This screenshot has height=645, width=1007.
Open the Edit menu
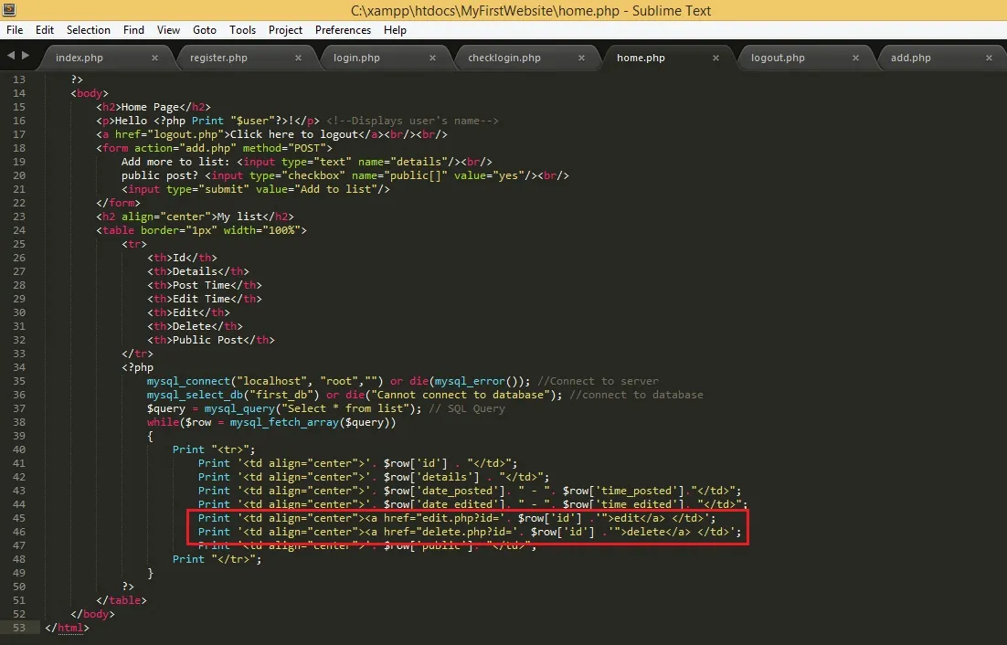[44, 30]
